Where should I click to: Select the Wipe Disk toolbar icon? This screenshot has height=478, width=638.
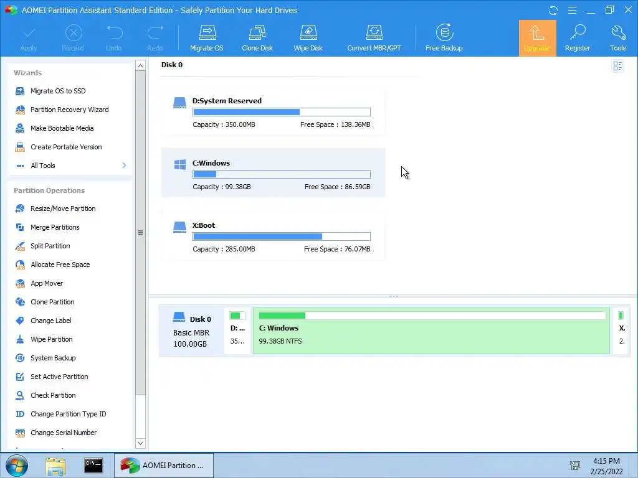(308, 38)
